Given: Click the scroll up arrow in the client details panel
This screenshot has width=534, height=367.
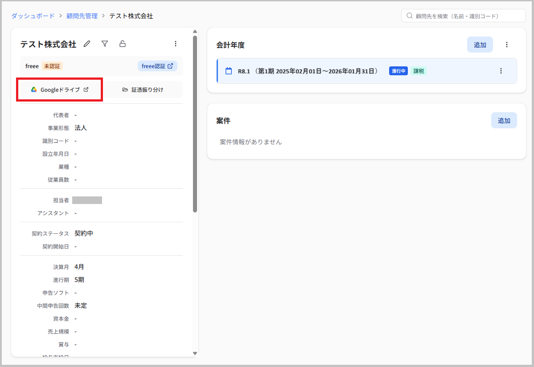Looking at the screenshot, I should pyautogui.click(x=195, y=32).
